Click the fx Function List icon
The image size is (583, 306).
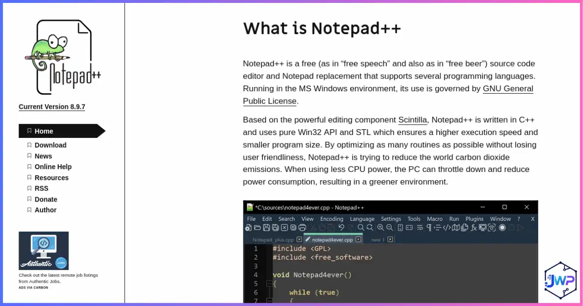[474, 227]
